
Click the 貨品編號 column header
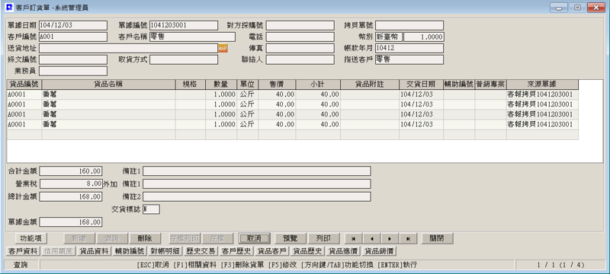click(24, 84)
